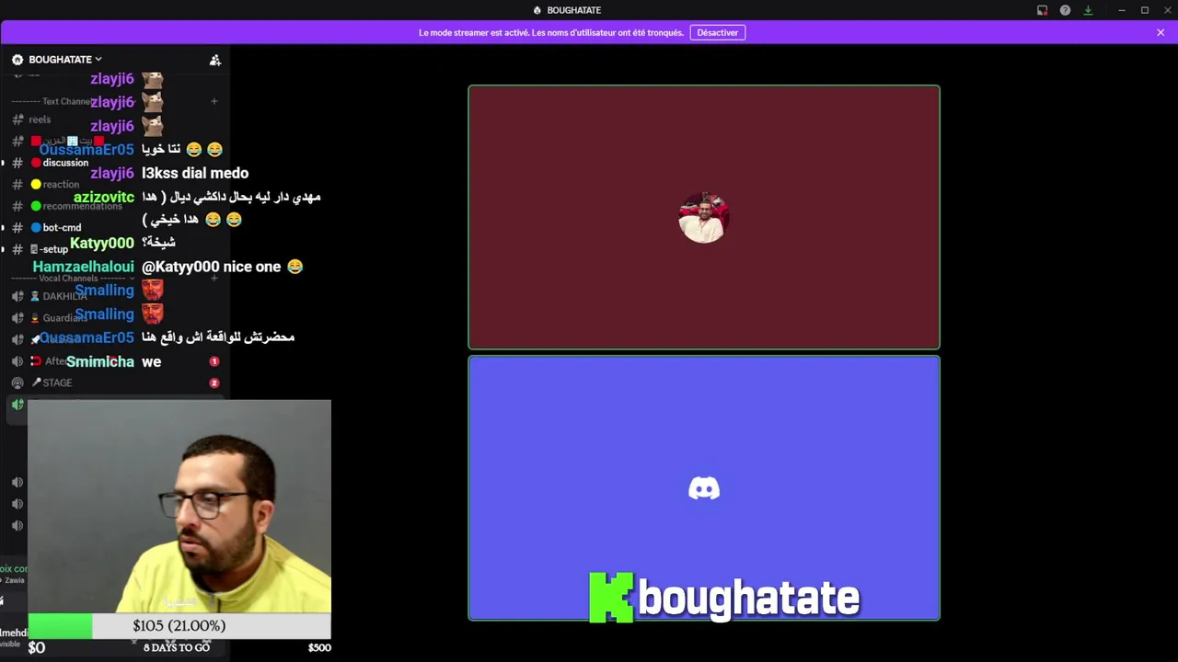This screenshot has width=1178, height=662.
Task: Dismiss the purple streamer mode banner
Action: pos(1161,32)
